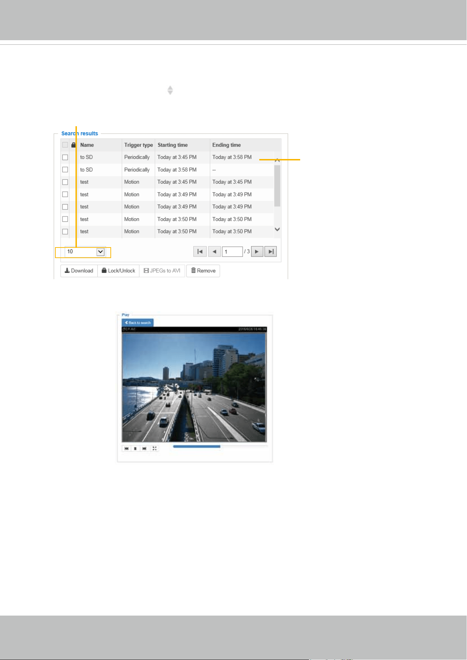This screenshot has height=660, width=467.
Task: Toggle fullscreen in the player
Action: 154,448
